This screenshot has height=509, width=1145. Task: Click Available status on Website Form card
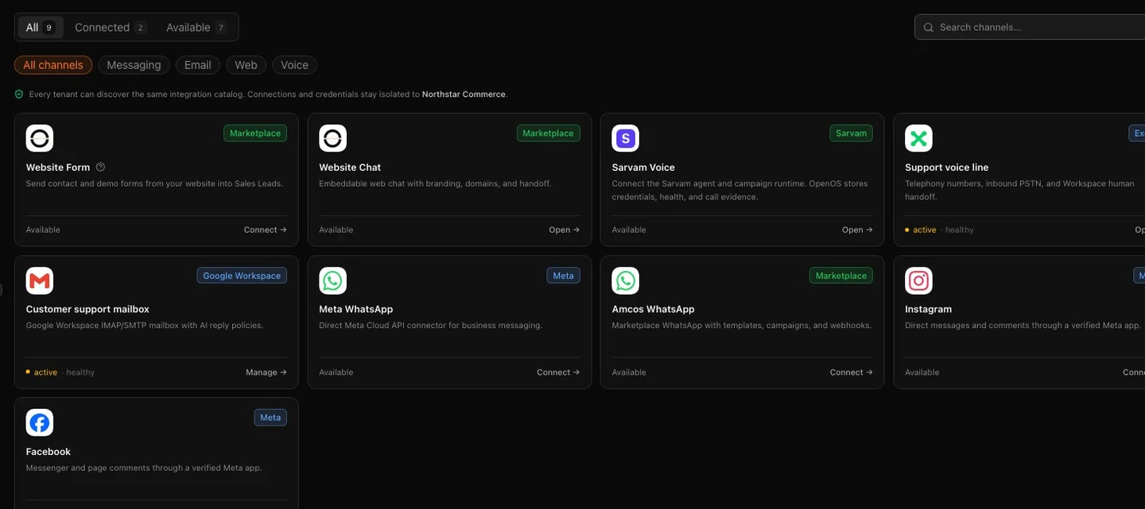[43, 229]
